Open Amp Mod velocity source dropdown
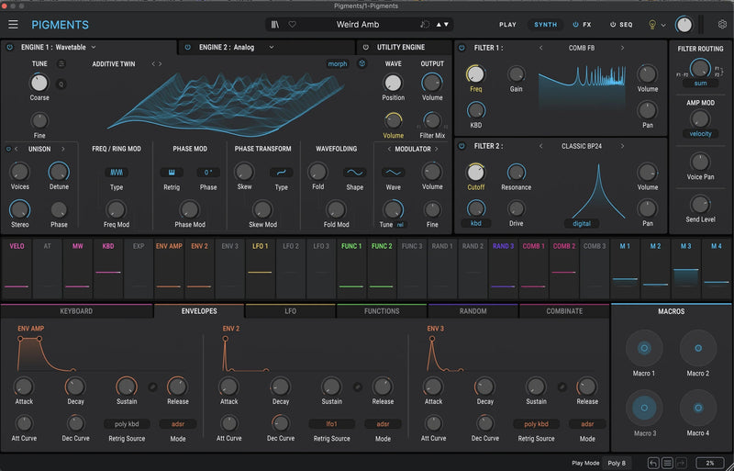The width and height of the screenshot is (734, 471). [700, 133]
